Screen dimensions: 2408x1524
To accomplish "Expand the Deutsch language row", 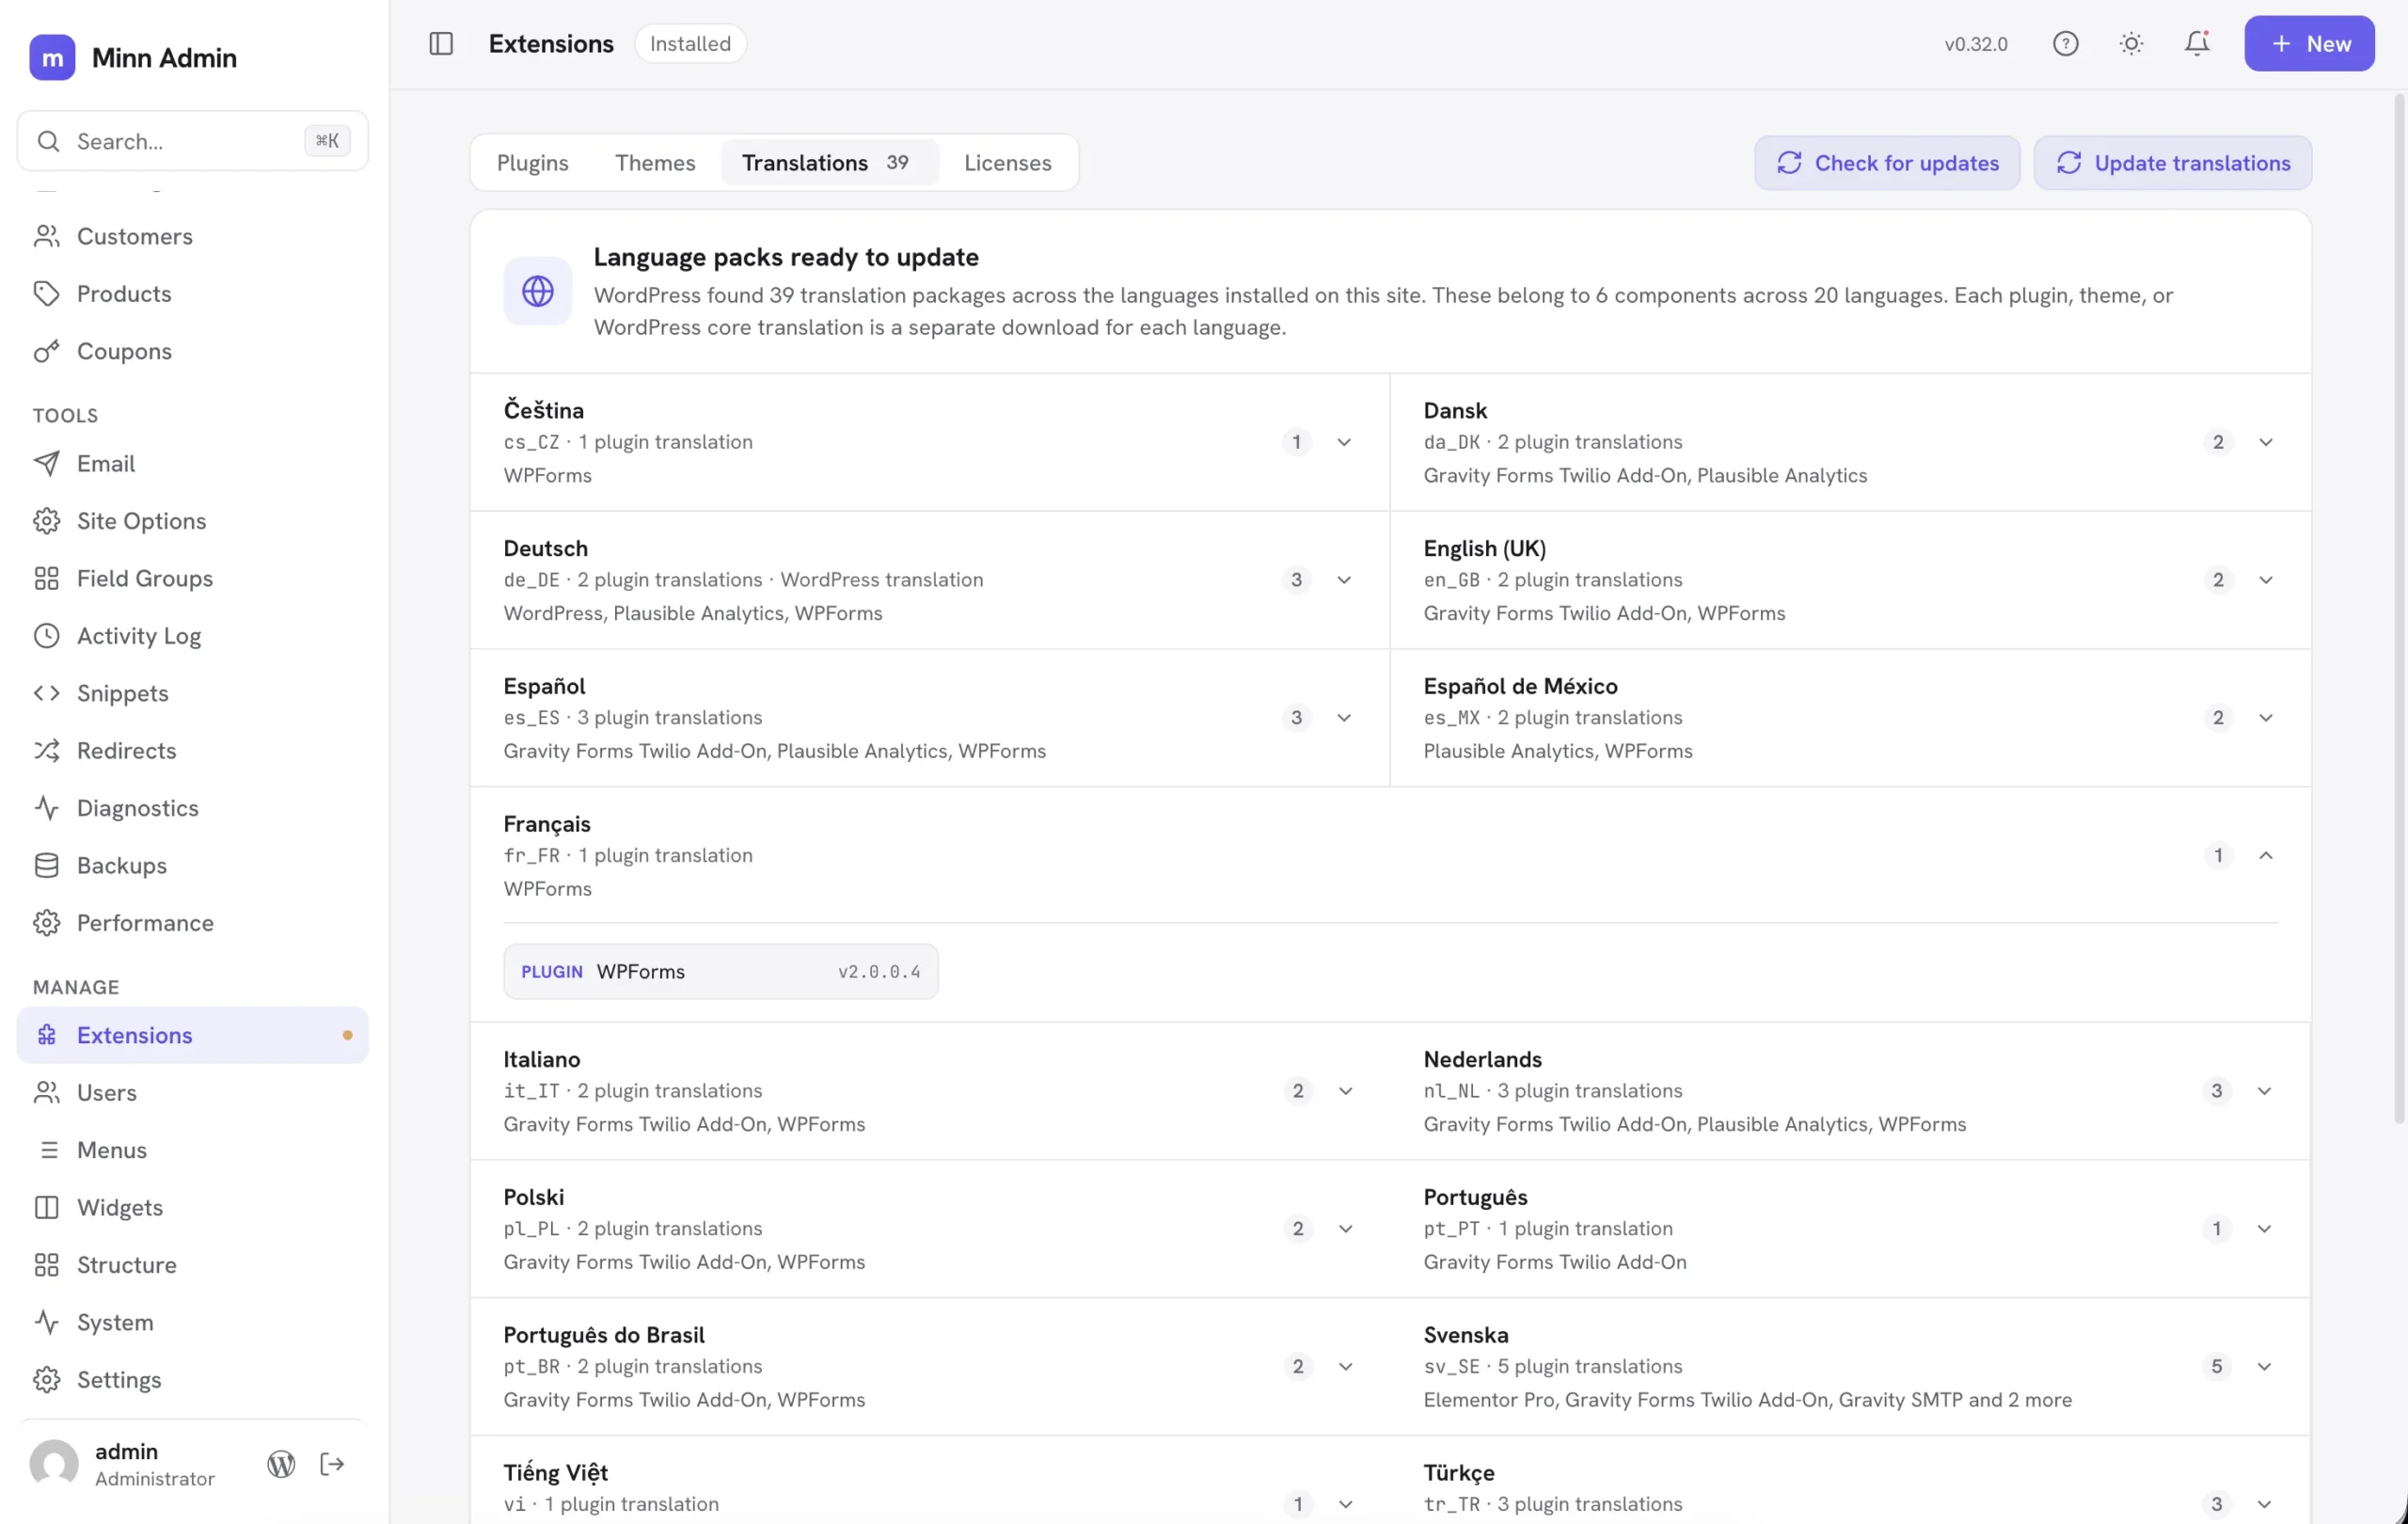I will click(929, 580).
